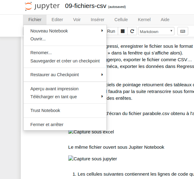This screenshot has height=179, width=194.
Task: Click the Jupyter logo
Action: point(42,6)
